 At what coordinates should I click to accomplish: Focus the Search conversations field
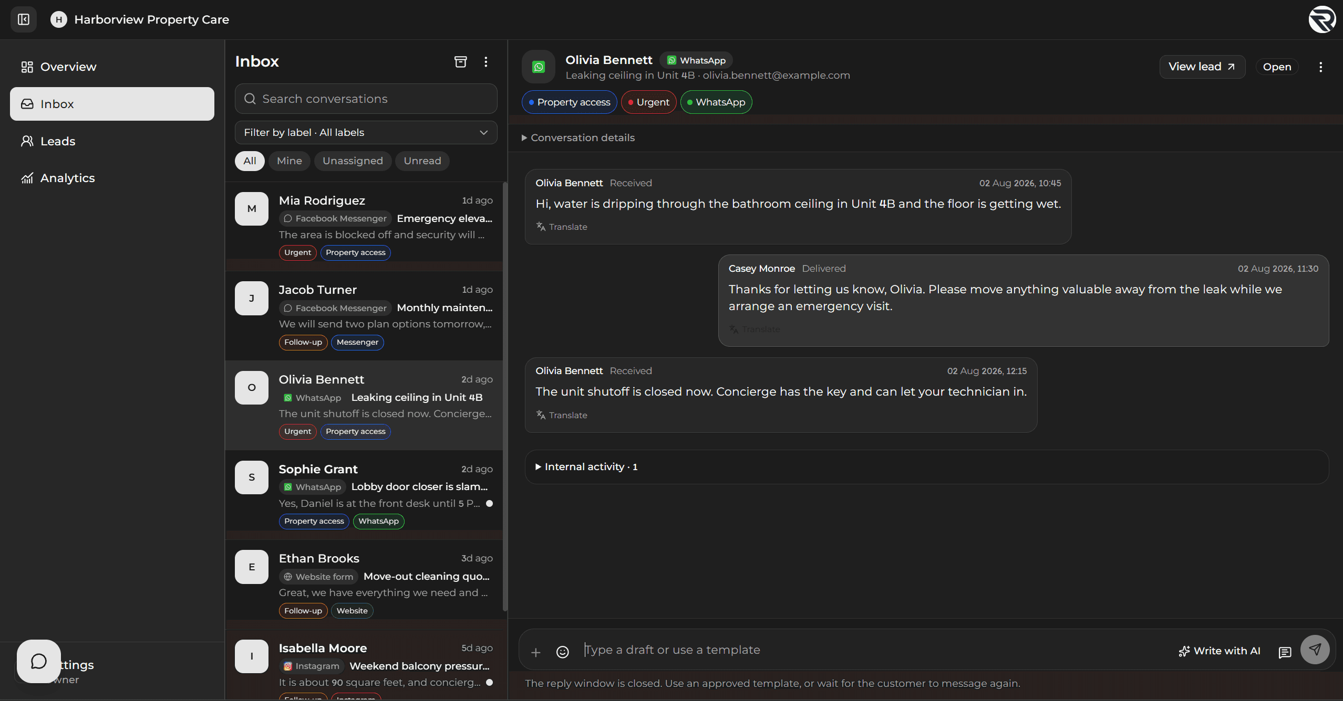366,99
